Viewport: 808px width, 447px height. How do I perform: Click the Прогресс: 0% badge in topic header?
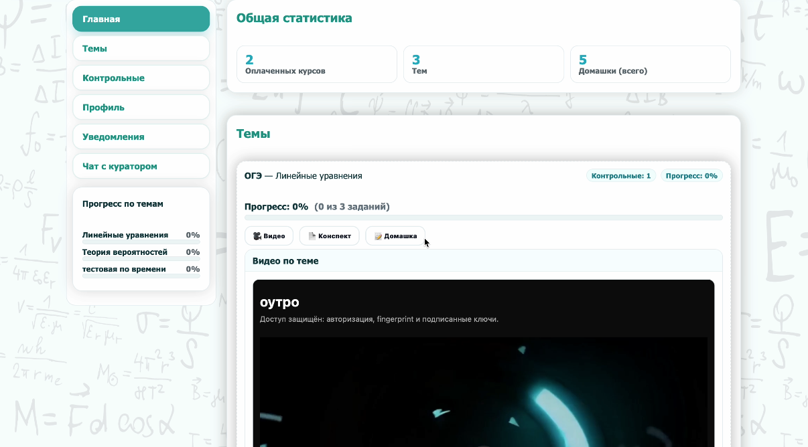(x=691, y=176)
